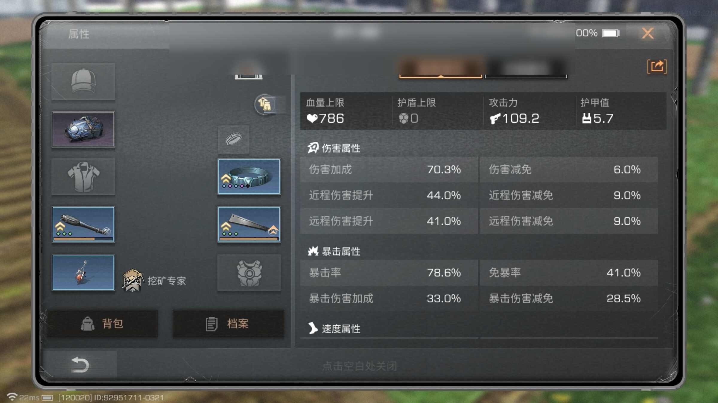Click the 挖矿专家 mining expert badge
The height and width of the screenshot is (403, 718).
154,280
